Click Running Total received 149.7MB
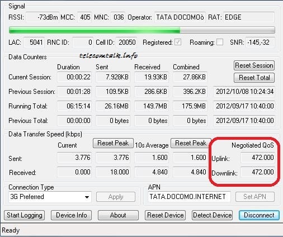The width and height of the screenshot is (283, 237). [152, 106]
